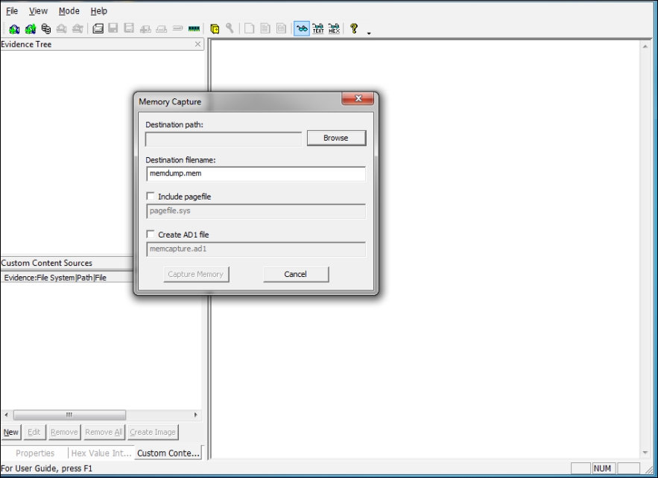Viewport: 658px width, 478px height.
Task: Select automatic file view glasses icon
Action: (302, 28)
